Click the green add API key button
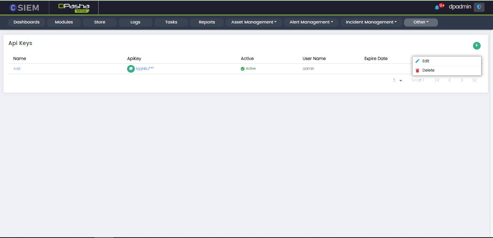 pos(476,46)
